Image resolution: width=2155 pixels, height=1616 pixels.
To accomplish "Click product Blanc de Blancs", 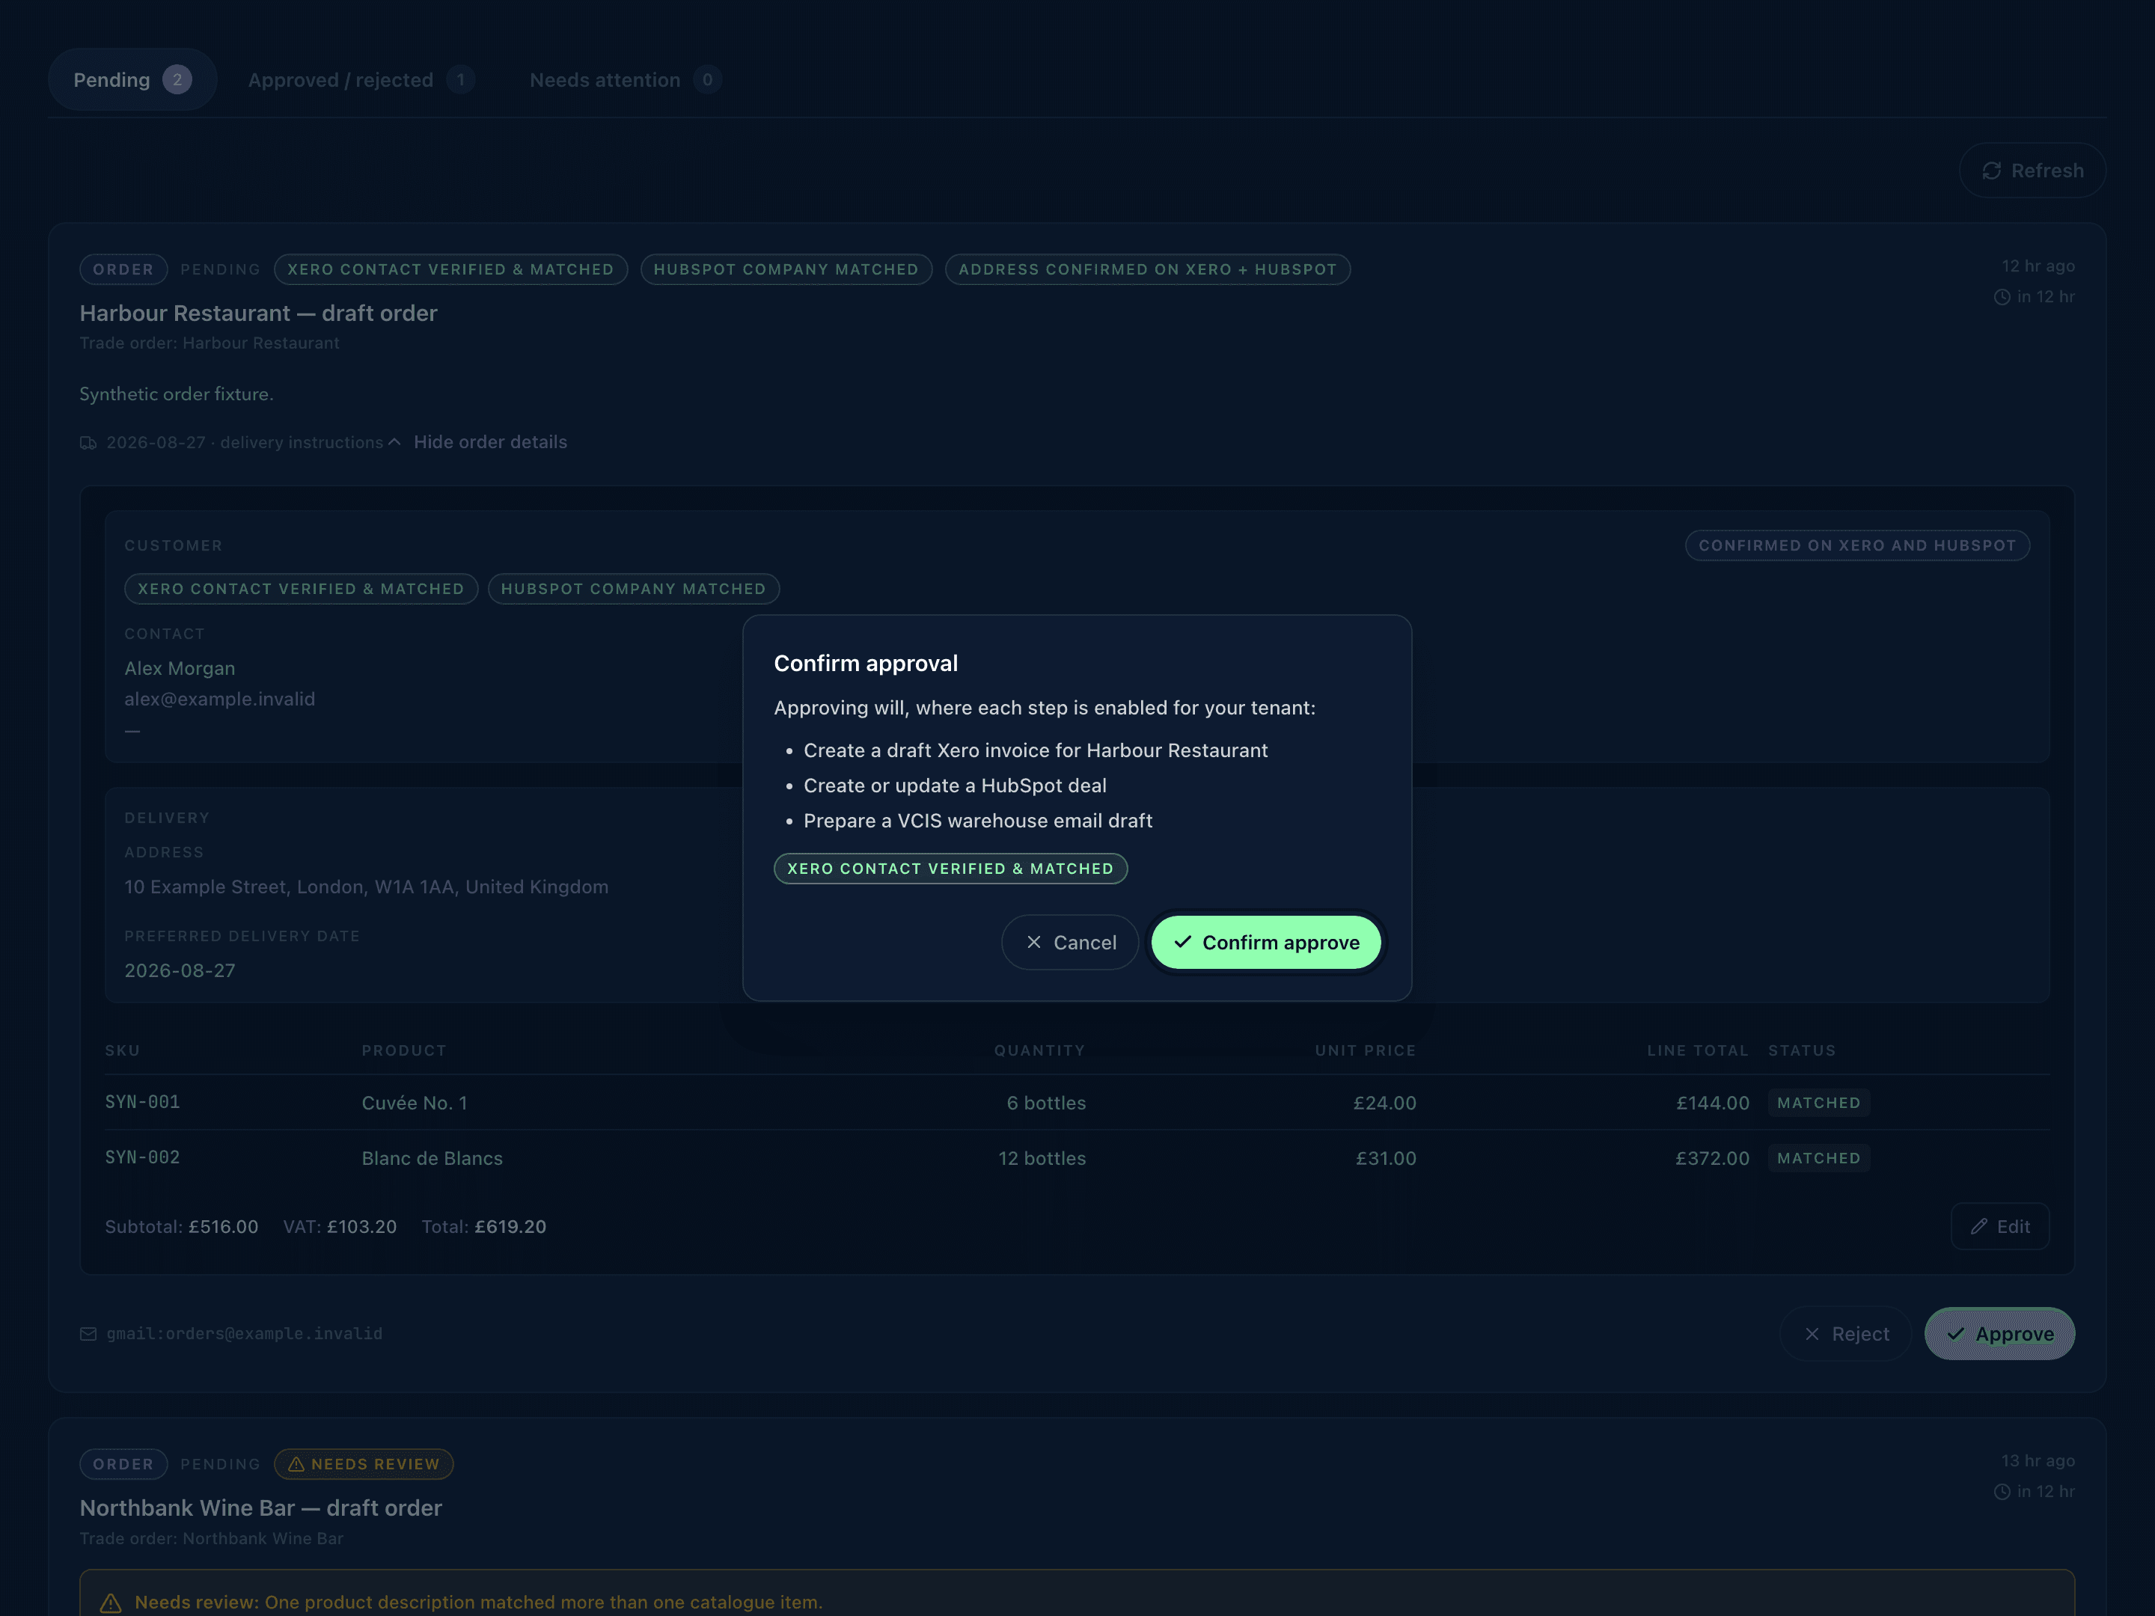I will [x=432, y=1158].
